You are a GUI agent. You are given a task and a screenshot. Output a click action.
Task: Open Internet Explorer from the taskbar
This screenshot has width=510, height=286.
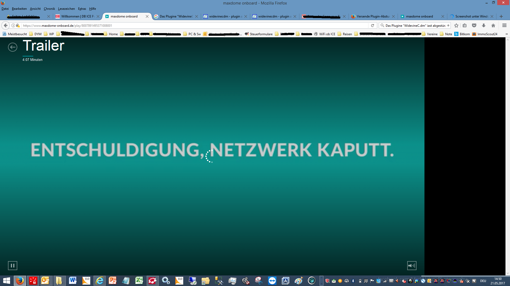tap(100, 281)
